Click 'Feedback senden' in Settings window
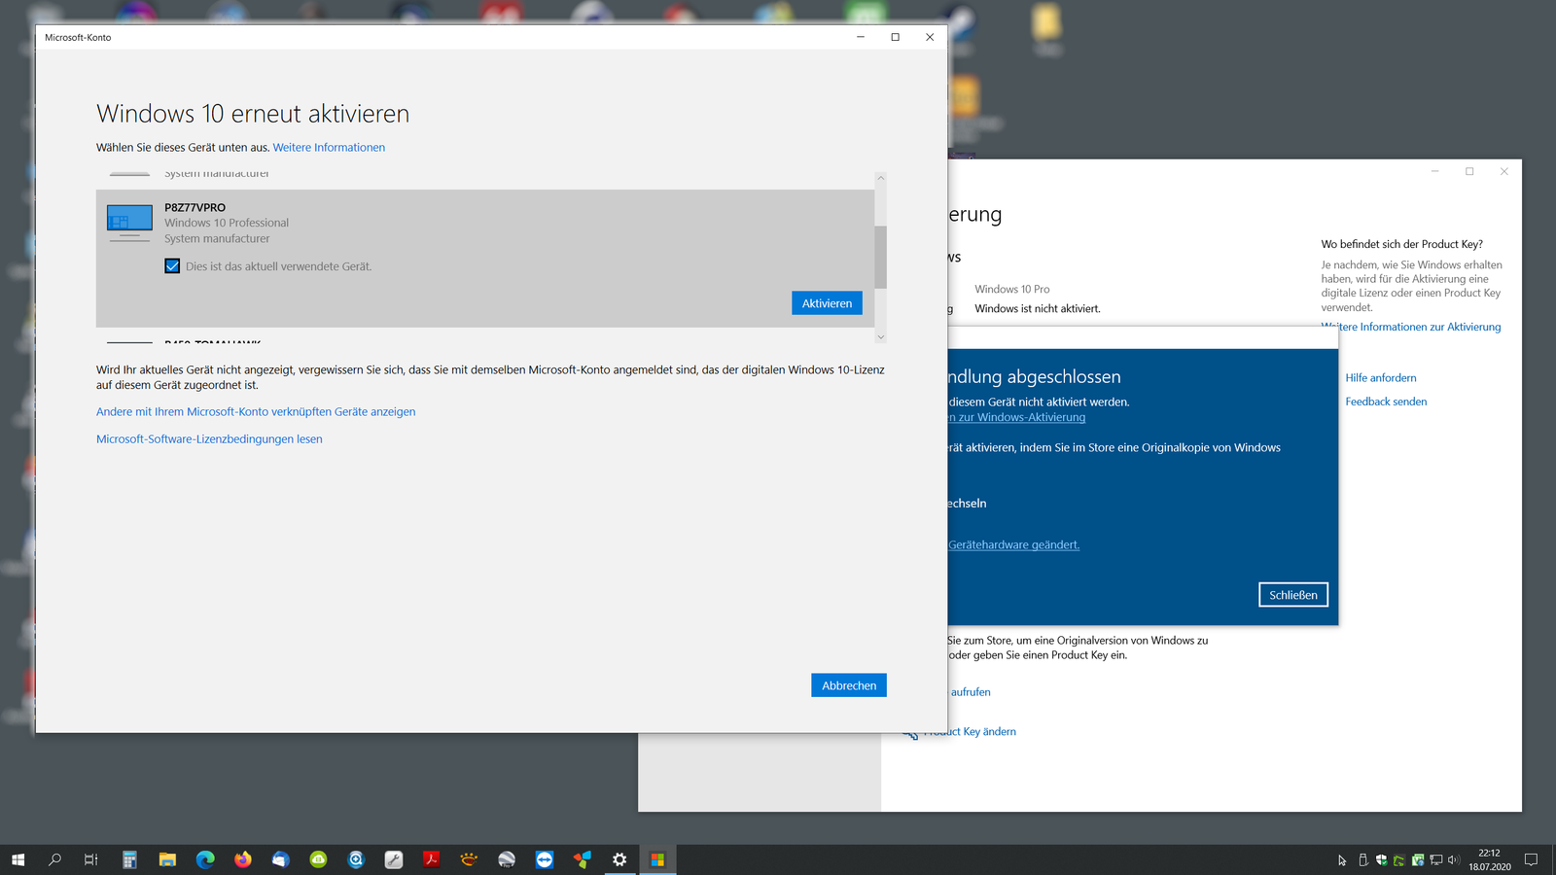The height and width of the screenshot is (875, 1556). point(1386,402)
